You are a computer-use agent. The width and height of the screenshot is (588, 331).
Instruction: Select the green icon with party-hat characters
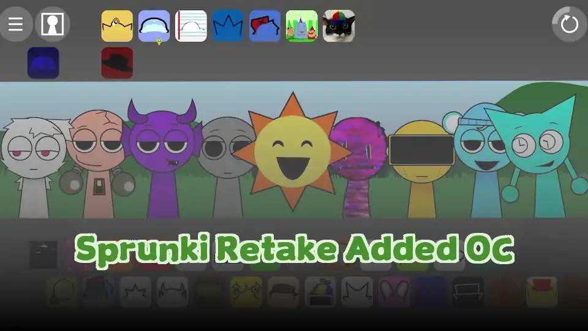(x=301, y=26)
